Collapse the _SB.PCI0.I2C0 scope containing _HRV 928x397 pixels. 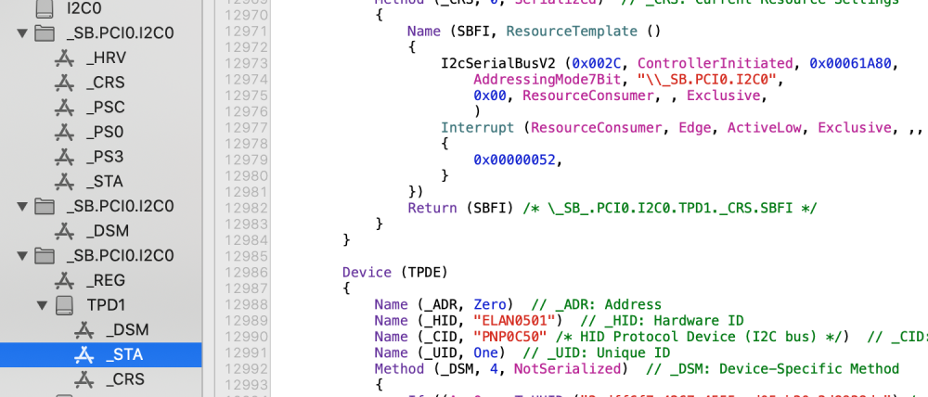point(22,33)
